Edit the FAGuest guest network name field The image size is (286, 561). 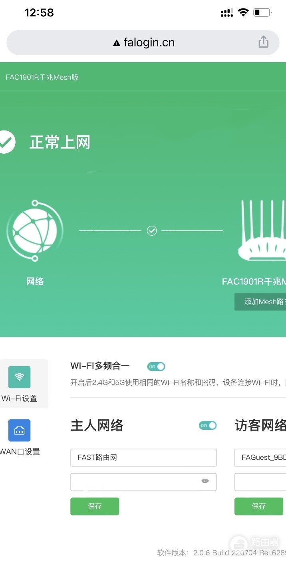click(x=260, y=457)
